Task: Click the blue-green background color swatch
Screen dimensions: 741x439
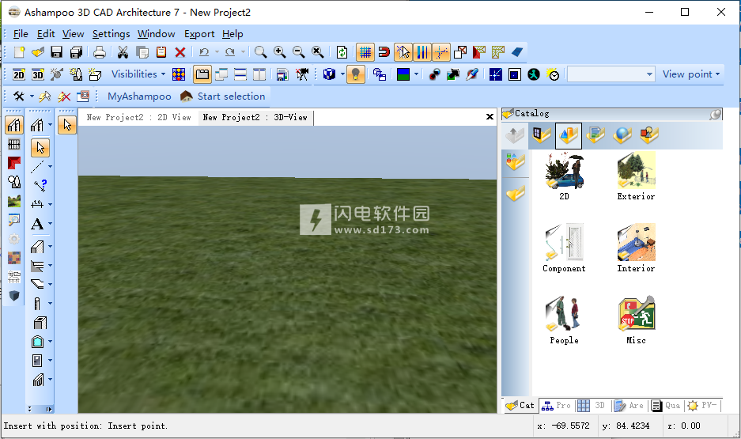Action: 403,74
